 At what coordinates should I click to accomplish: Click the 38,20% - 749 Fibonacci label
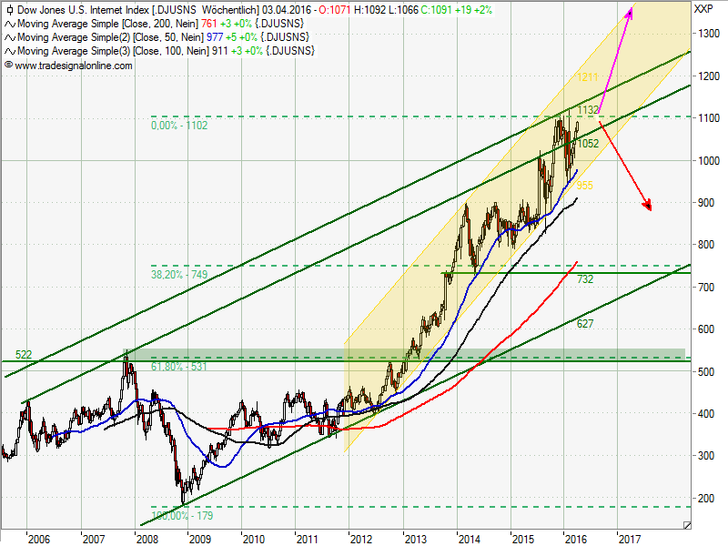click(179, 275)
